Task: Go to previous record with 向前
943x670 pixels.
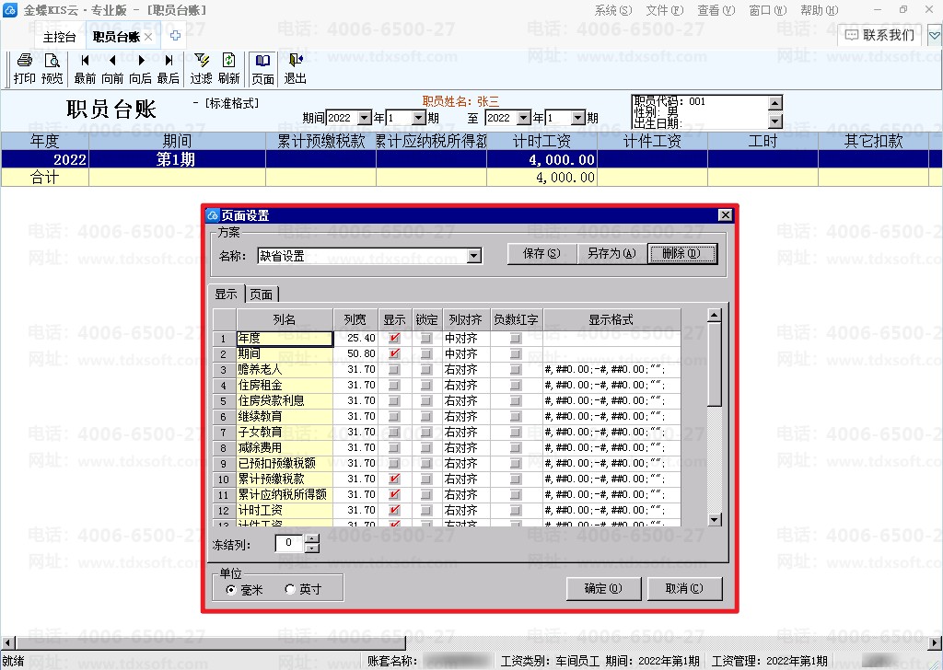Action: [x=112, y=69]
